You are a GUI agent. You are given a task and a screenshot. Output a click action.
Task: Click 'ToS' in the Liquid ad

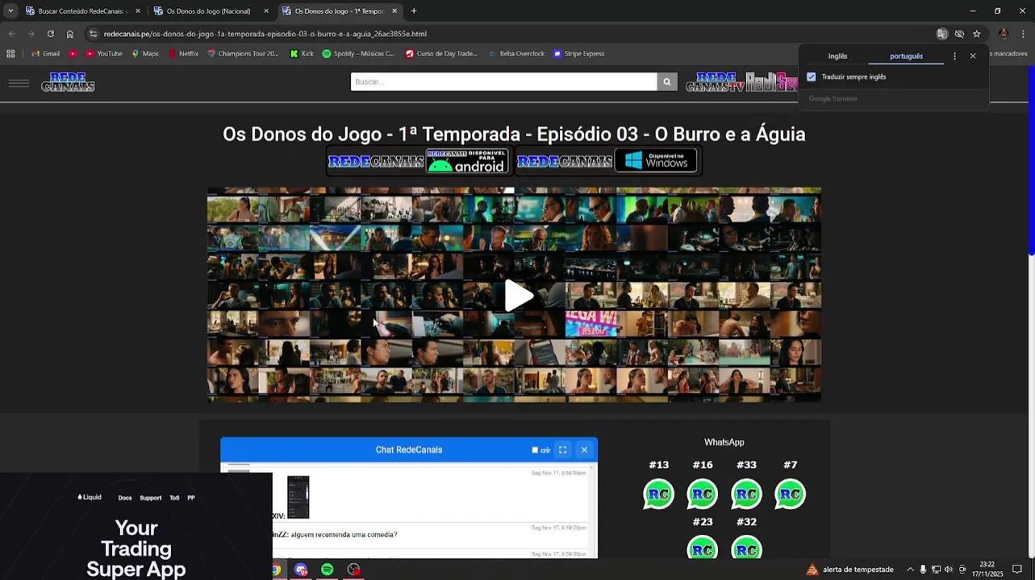pos(174,498)
